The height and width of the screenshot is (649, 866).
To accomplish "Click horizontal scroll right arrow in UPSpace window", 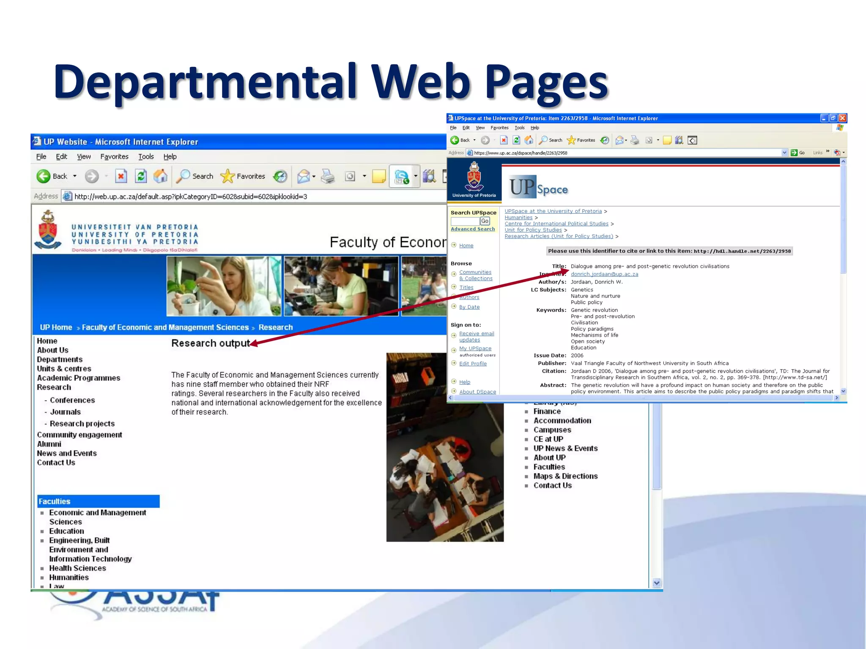I will tap(836, 398).
